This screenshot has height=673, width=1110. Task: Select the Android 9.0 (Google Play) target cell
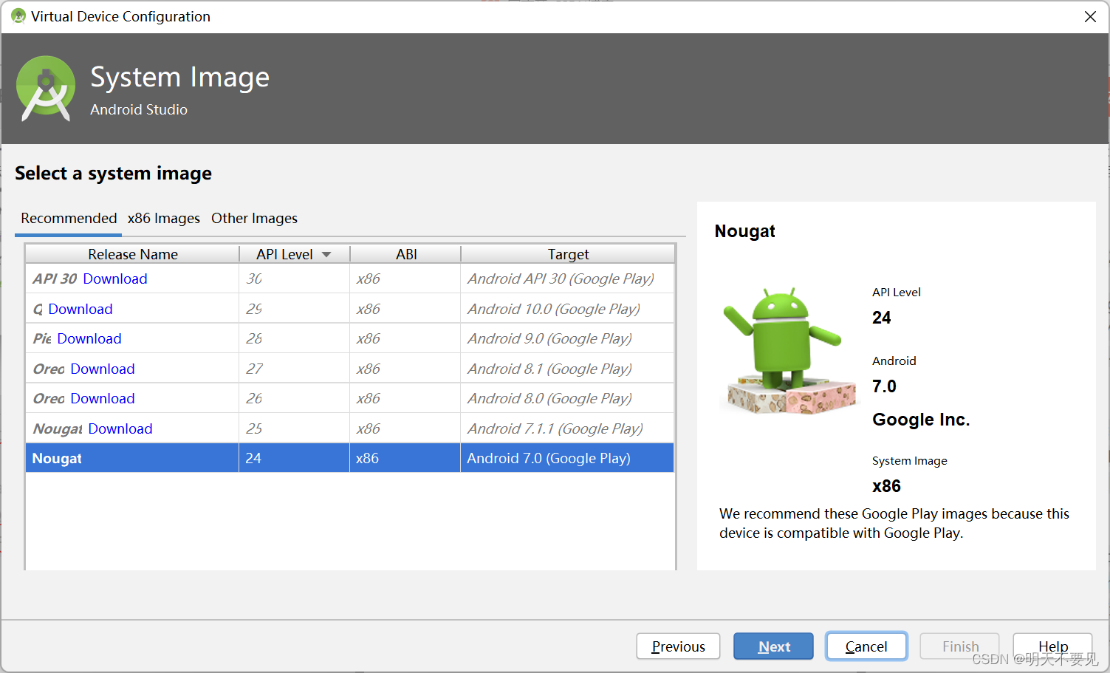pos(567,338)
